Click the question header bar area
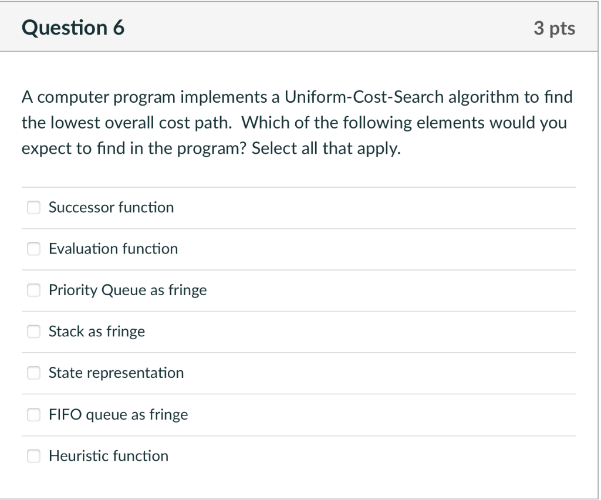This screenshot has height=500, width=601. [x=323, y=27]
